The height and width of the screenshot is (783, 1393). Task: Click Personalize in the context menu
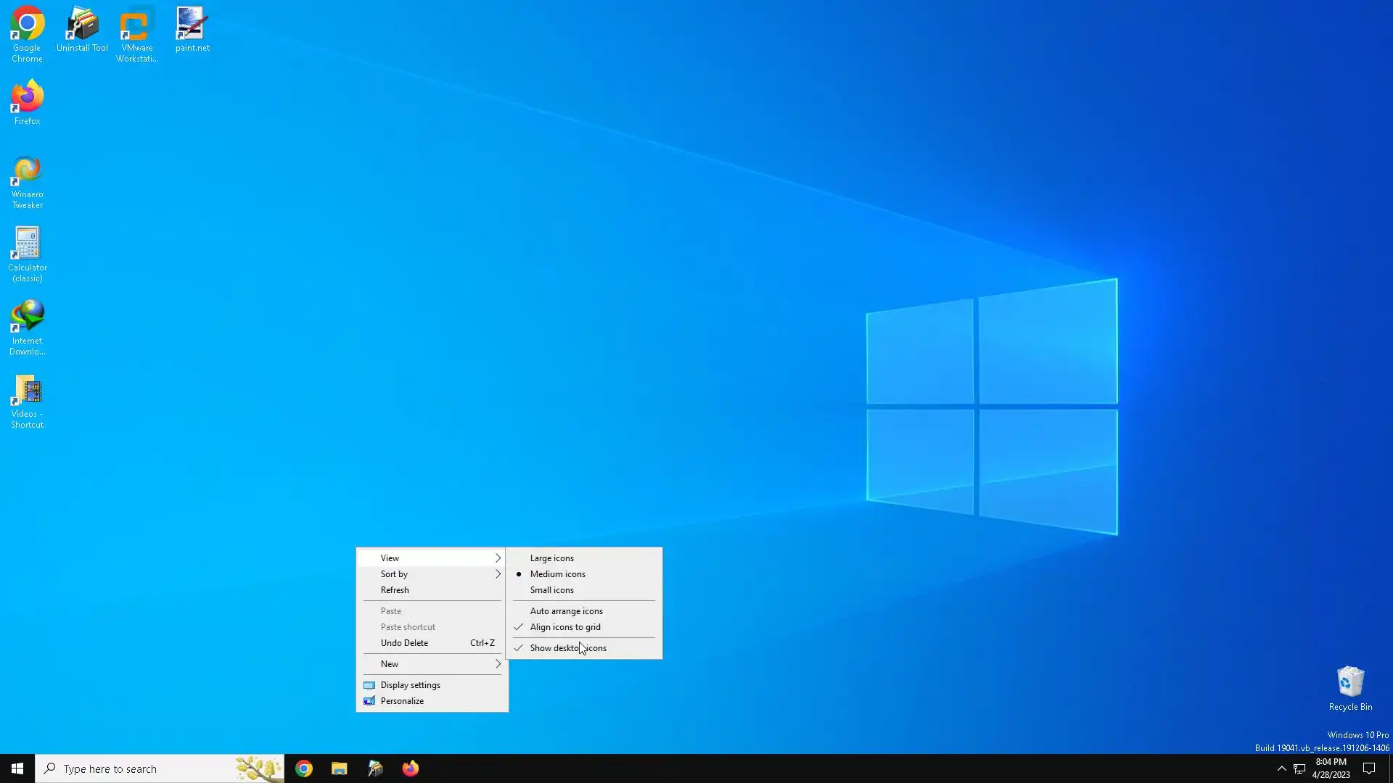click(402, 701)
